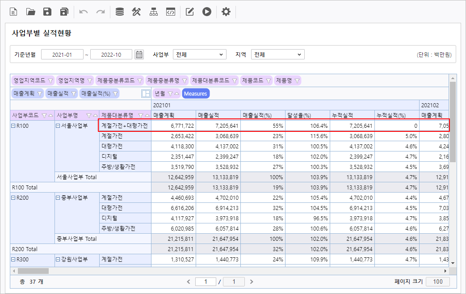Viewport: 466px width, 294px height.
Task: Click the new document icon
Action: tap(14, 12)
